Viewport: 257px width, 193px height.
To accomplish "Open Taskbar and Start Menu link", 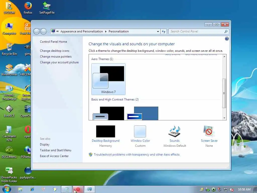I will point(55,150).
